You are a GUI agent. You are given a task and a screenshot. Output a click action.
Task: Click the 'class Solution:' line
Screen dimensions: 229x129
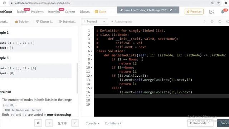pyautogui.click(x=111, y=51)
